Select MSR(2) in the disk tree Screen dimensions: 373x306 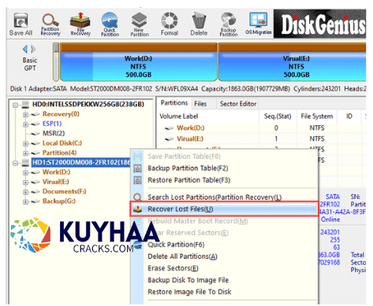point(54,133)
